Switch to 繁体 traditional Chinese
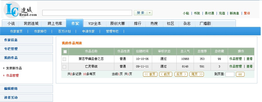This screenshot has height=102, width=262. click(247, 13)
